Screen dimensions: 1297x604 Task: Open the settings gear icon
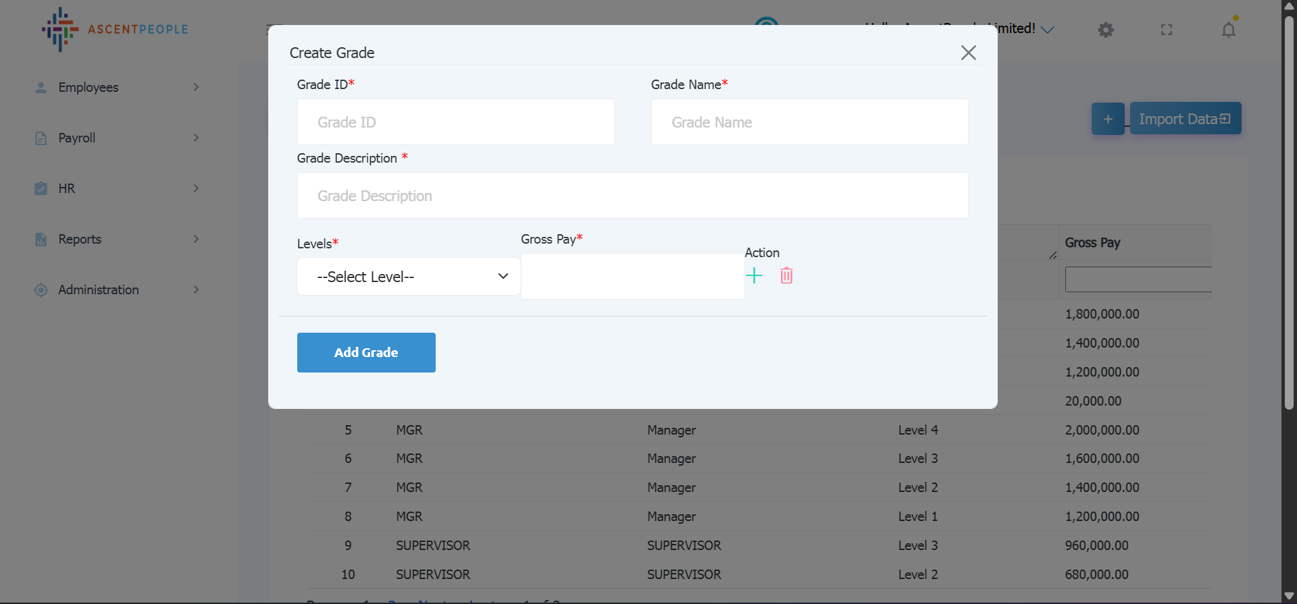[1105, 30]
